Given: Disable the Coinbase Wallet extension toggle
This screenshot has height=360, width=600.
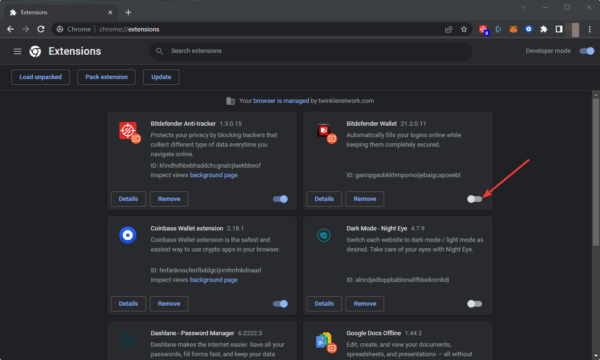Looking at the screenshot, I should point(280,304).
